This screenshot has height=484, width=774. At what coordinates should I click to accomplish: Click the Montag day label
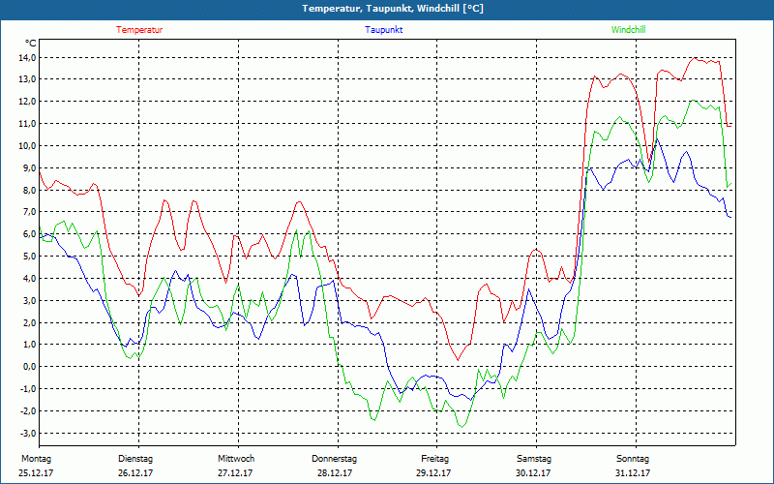click(36, 459)
